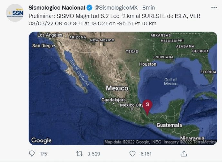View the 3.529 retweets count
The height and width of the screenshot is (162, 222).
click(94, 154)
